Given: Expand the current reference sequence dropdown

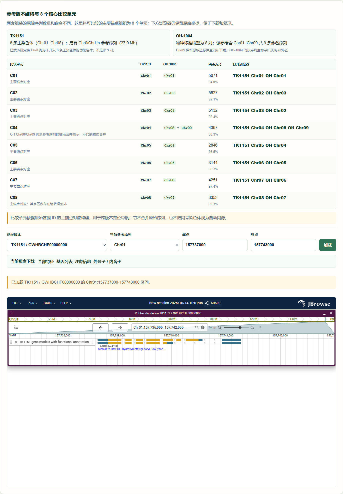Looking at the screenshot, I should pos(144,245).
